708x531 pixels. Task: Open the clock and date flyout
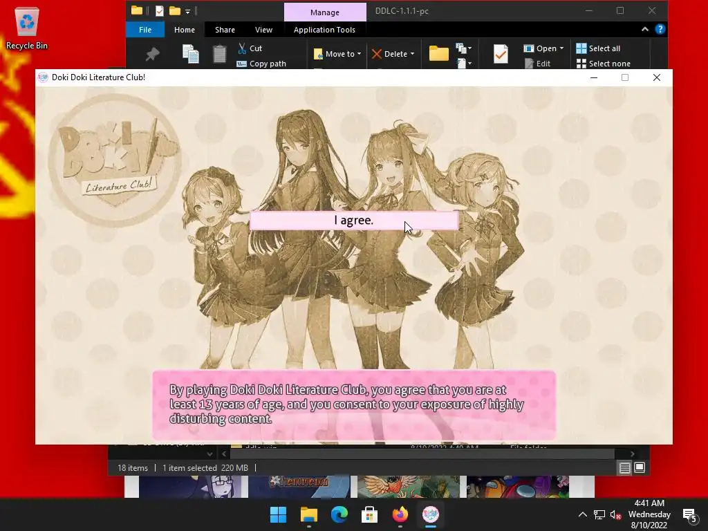click(x=649, y=514)
